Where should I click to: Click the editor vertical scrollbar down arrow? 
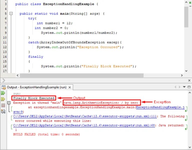click(x=186, y=71)
